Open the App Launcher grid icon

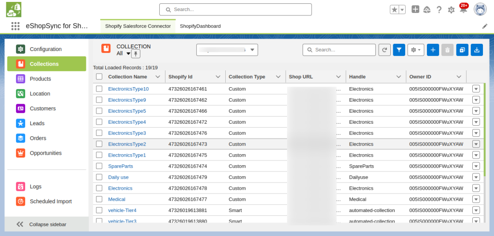click(15, 26)
